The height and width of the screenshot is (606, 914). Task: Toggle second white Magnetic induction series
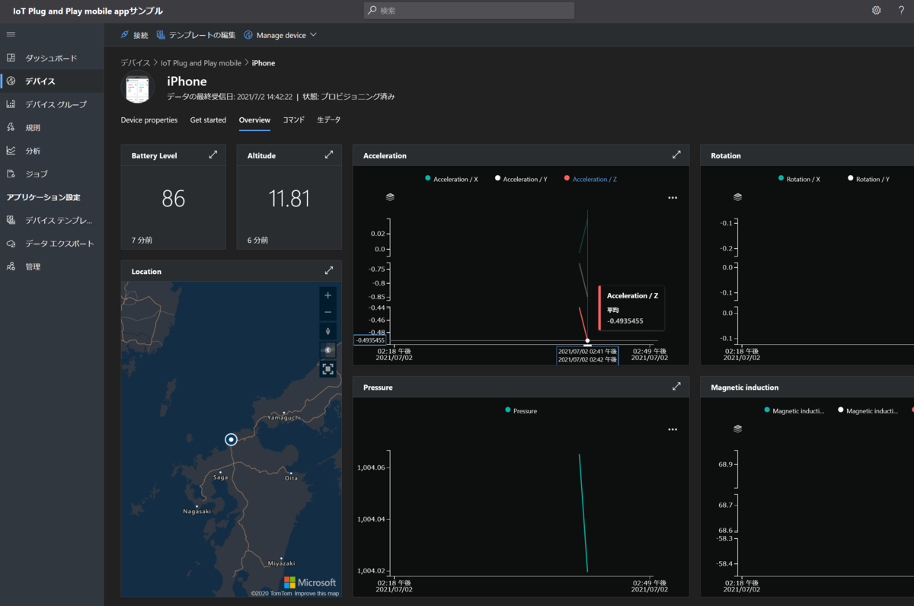[868, 410]
